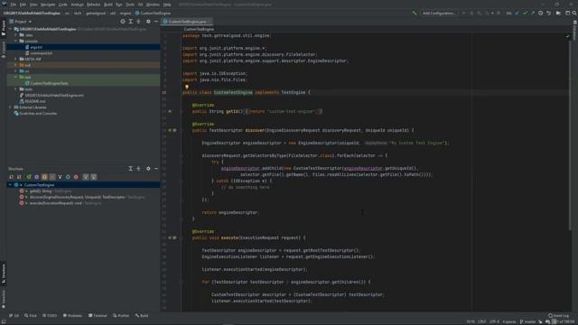
Task: Open the Commit tool window sidebar
Action: (x=4, y=50)
